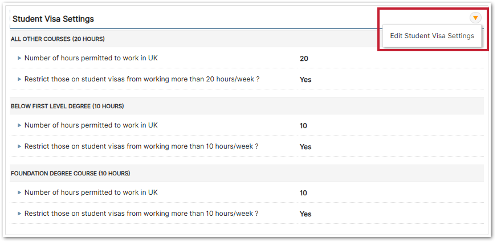This screenshot has height=242, width=497.
Task: Click the orange dropdown arrow icon
Action: pos(475,18)
